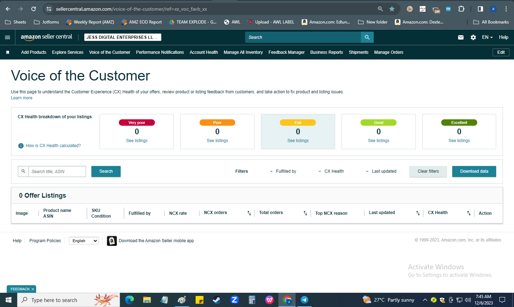Open Business Reports menu item
Viewport: 514px width, 307px height.
click(x=327, y=52)
